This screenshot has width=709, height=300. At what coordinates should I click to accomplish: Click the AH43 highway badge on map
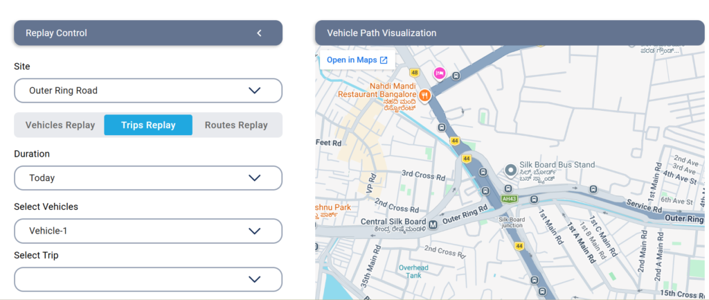509,199
